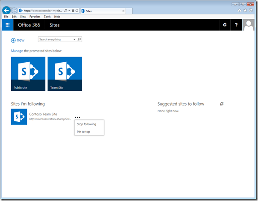This screenshot has height=201, width=258.
Task: Click the Sites header link
Action: tap(55, 25)
